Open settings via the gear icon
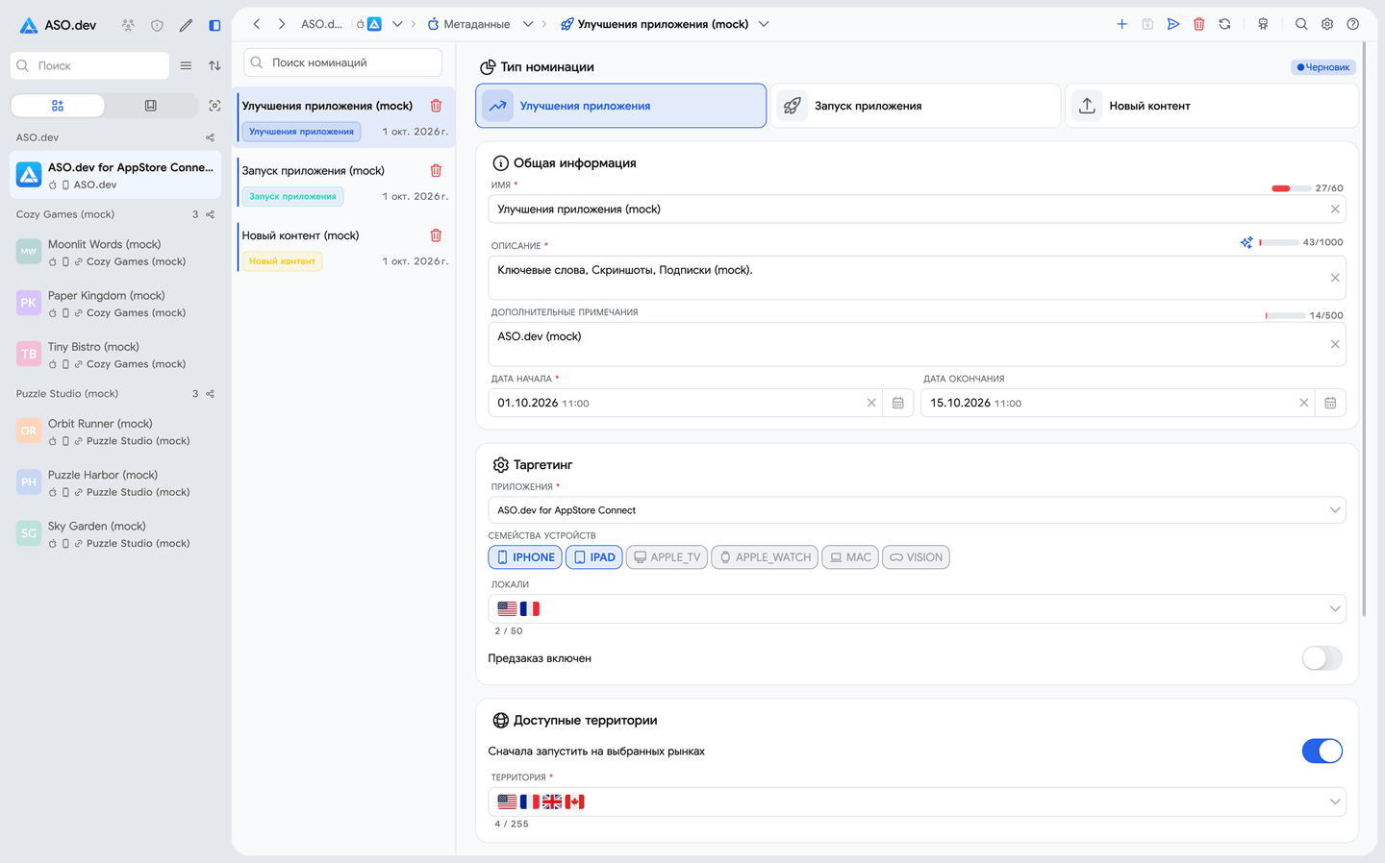Screen dimensions: 1385x863 tap(1327, 24)
